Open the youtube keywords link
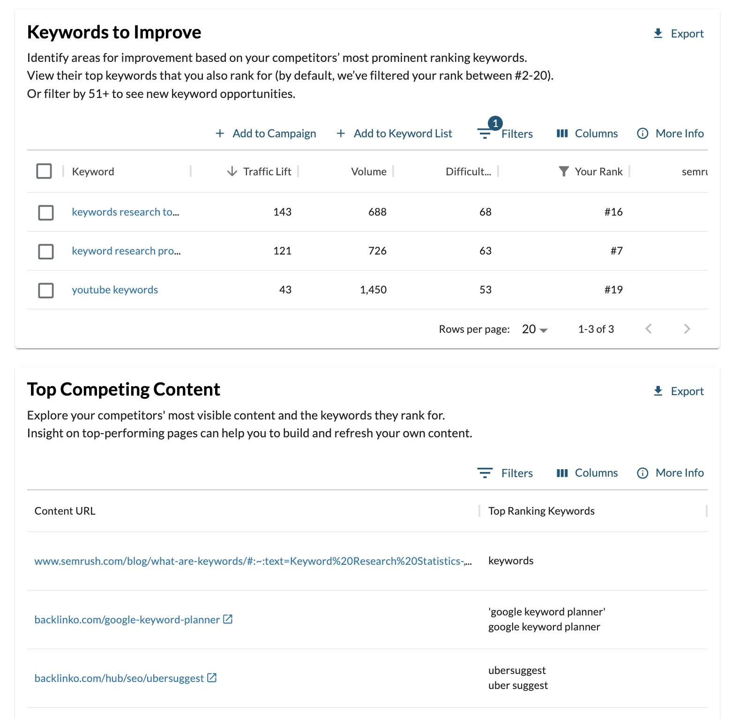 (x=114, y=289)
